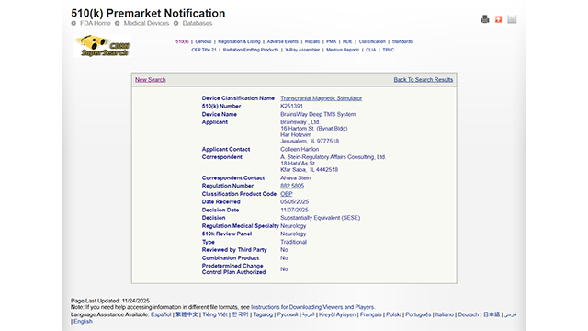
Task: Click the red share plus icon
Action: pyautogui.click(x=498, y=19)
